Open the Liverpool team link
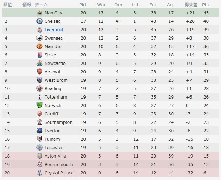221x180 pixels. point(54,30)
